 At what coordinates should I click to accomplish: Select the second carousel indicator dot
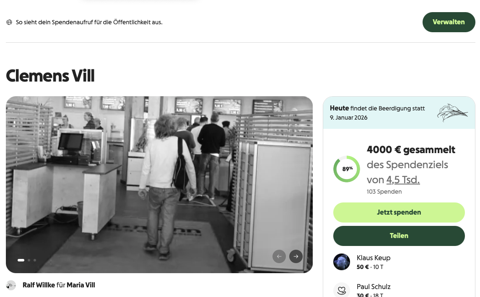[29, 260]
